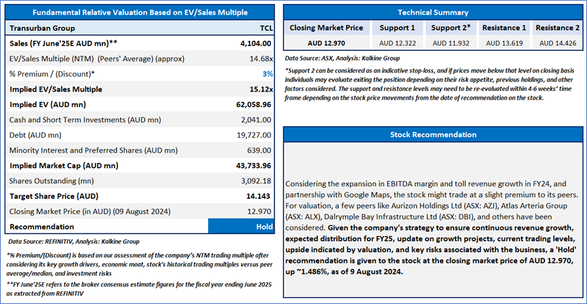
Task: Click the 'Sales (FY June'25E AUD mn)**' label
Action: click(63, 43)
